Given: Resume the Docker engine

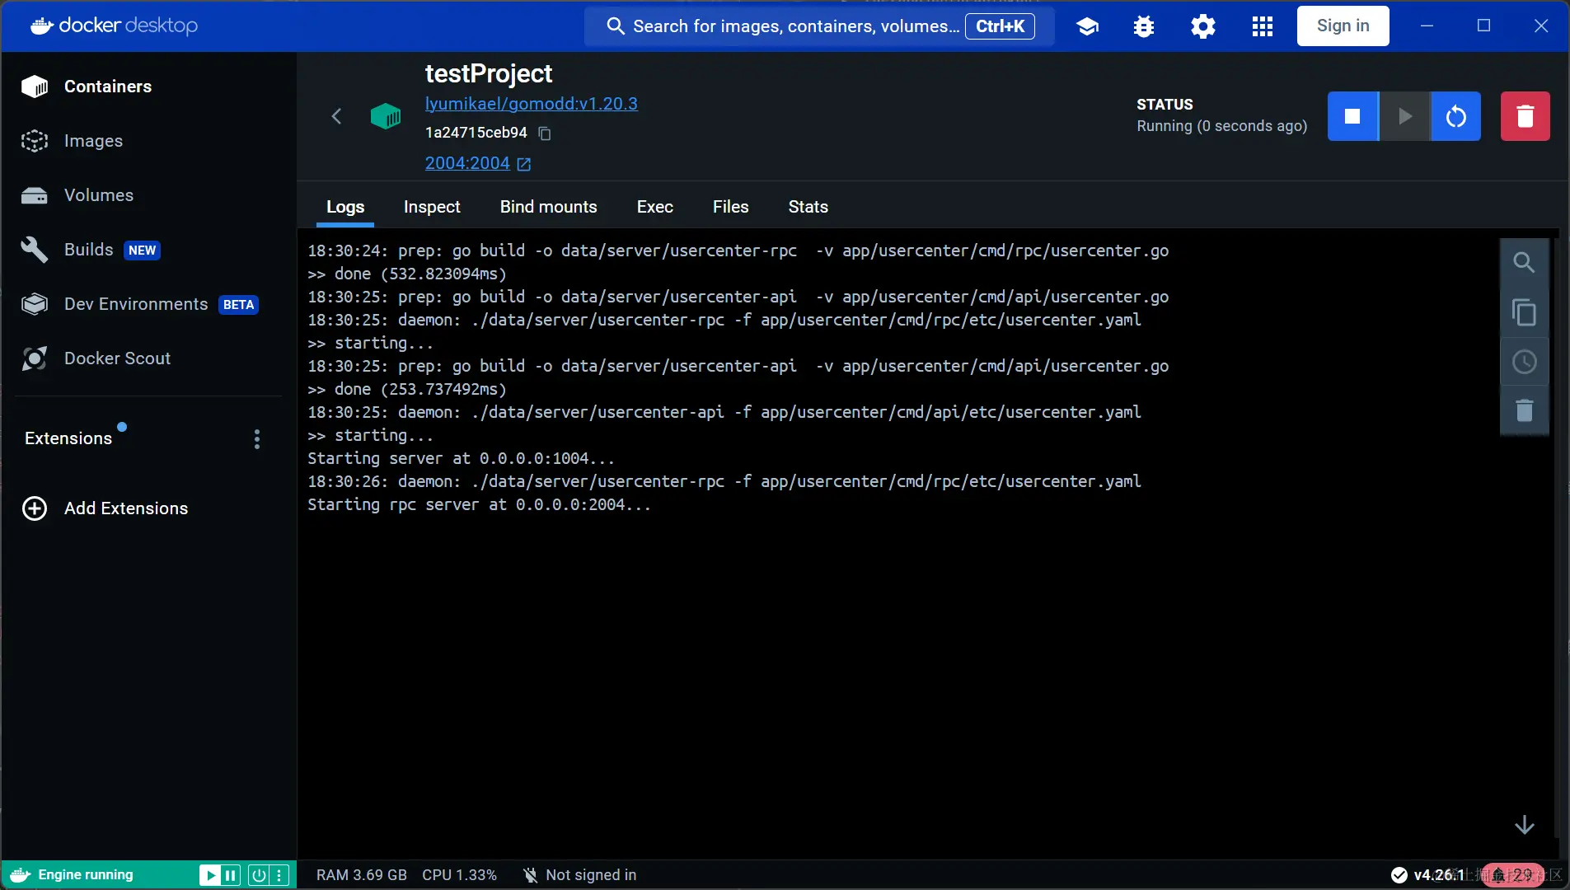Looking at the screenshot, I should click(x=209, y=875).
